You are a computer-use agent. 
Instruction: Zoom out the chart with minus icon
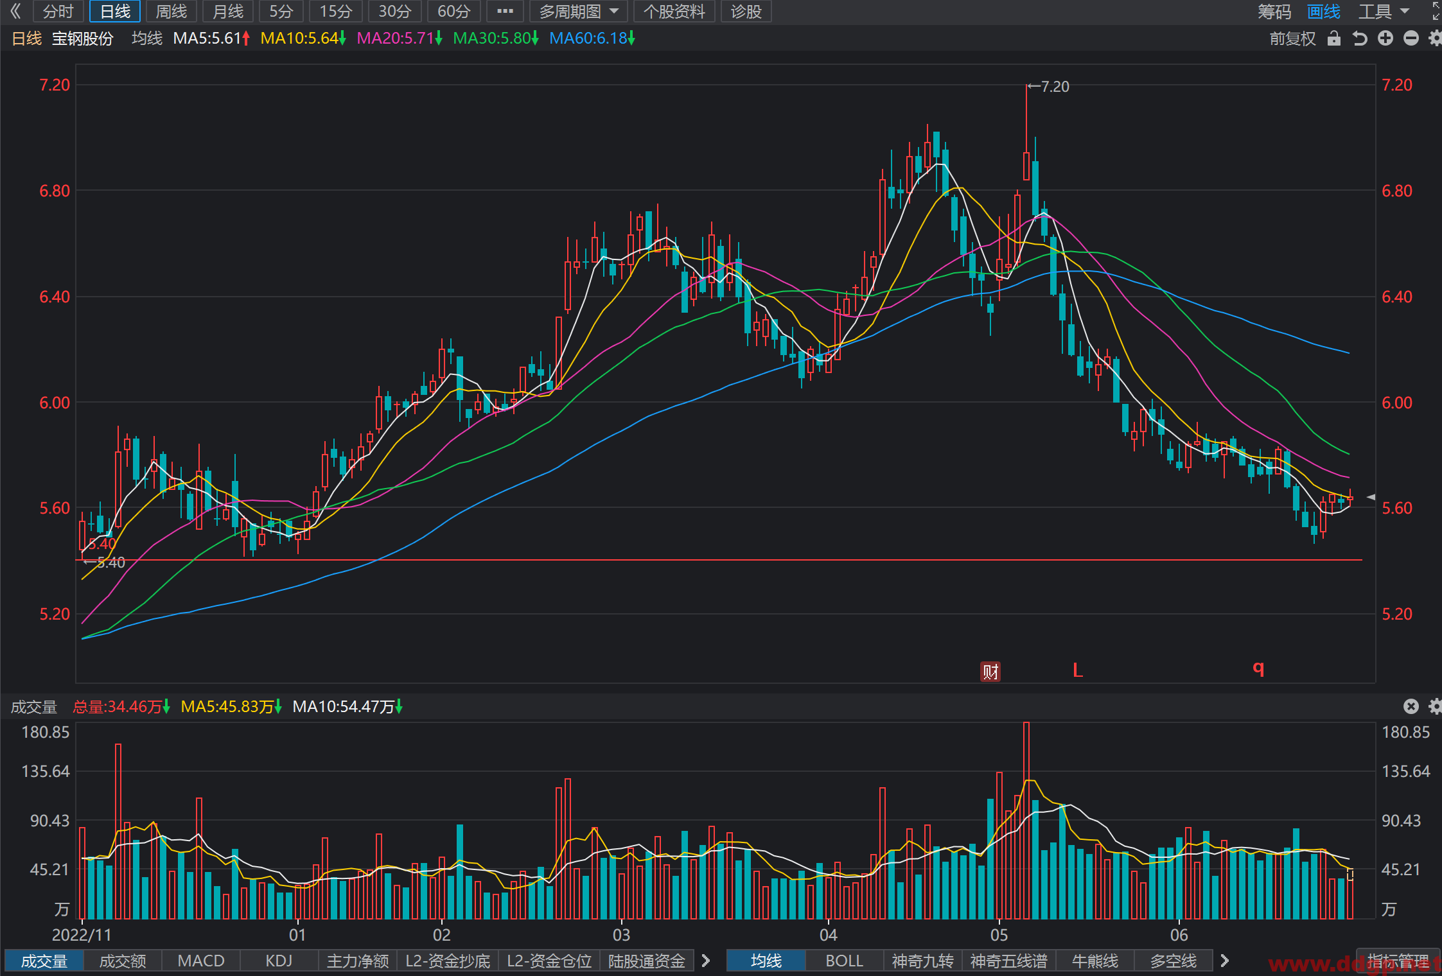point(1411,39)
